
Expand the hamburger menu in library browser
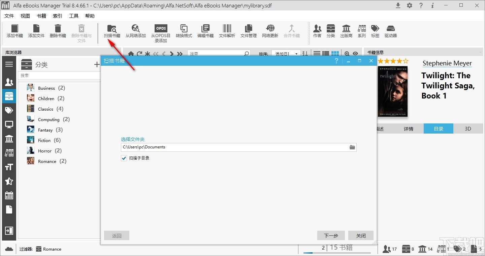(9, 64)
